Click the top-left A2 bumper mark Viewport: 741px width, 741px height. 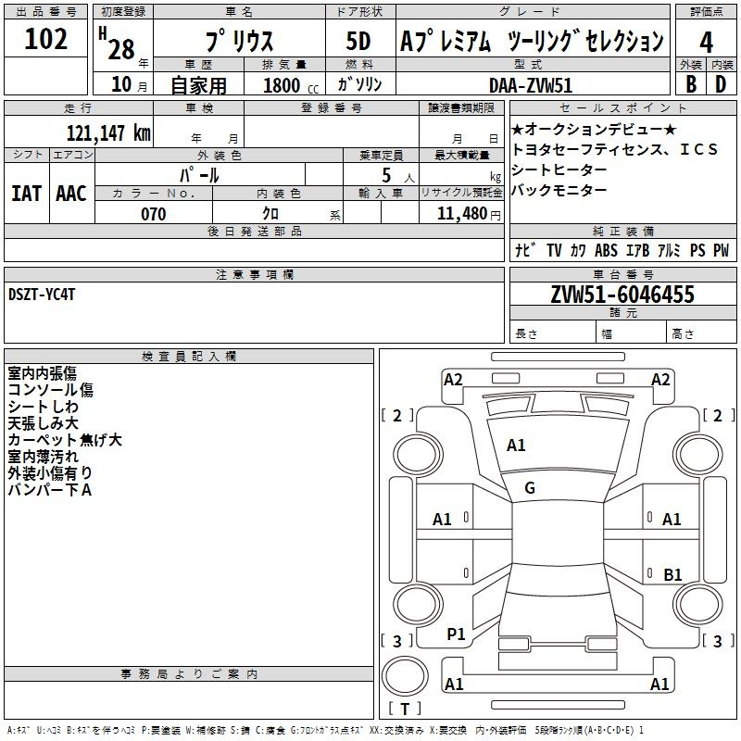[453, 380]
